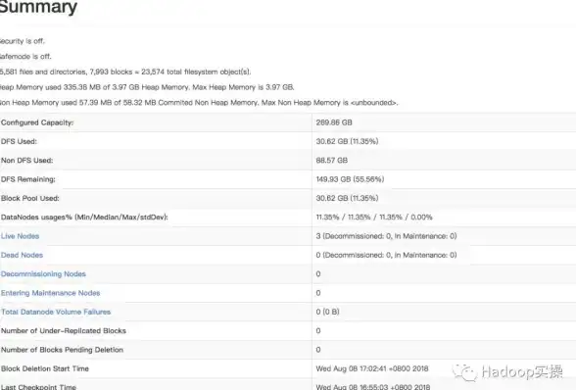Select the Live Nodes value '3 (Decommissioned: 0...'
This screenshot has width=576, height=390.
(x=386, y=236)
